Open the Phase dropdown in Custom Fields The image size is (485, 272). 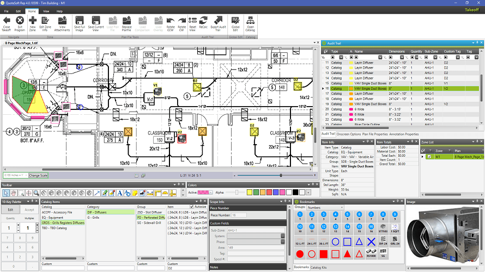283,241
